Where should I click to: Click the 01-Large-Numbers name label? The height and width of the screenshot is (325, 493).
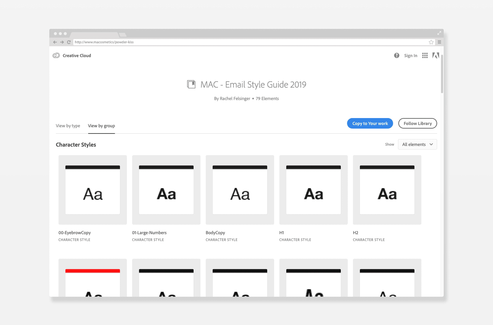[x=149, y=233]
